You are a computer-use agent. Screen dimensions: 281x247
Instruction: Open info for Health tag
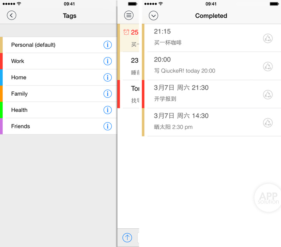tap(107, 110)
